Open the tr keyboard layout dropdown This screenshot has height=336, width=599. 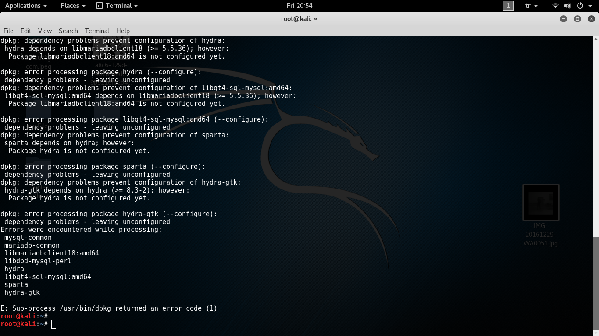(x=531, y=6)
